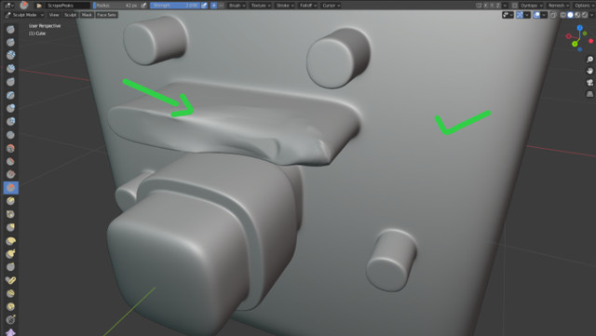Select the Clay Strips brush
Image resolution: width=596 pixels, height=336 pixels.
(x=10, y=69)
